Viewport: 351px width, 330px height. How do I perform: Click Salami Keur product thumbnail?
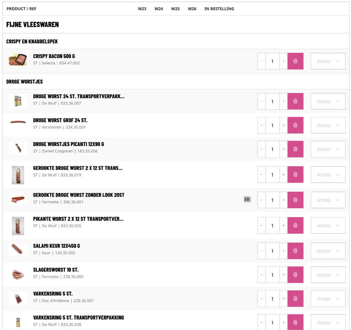18,249
